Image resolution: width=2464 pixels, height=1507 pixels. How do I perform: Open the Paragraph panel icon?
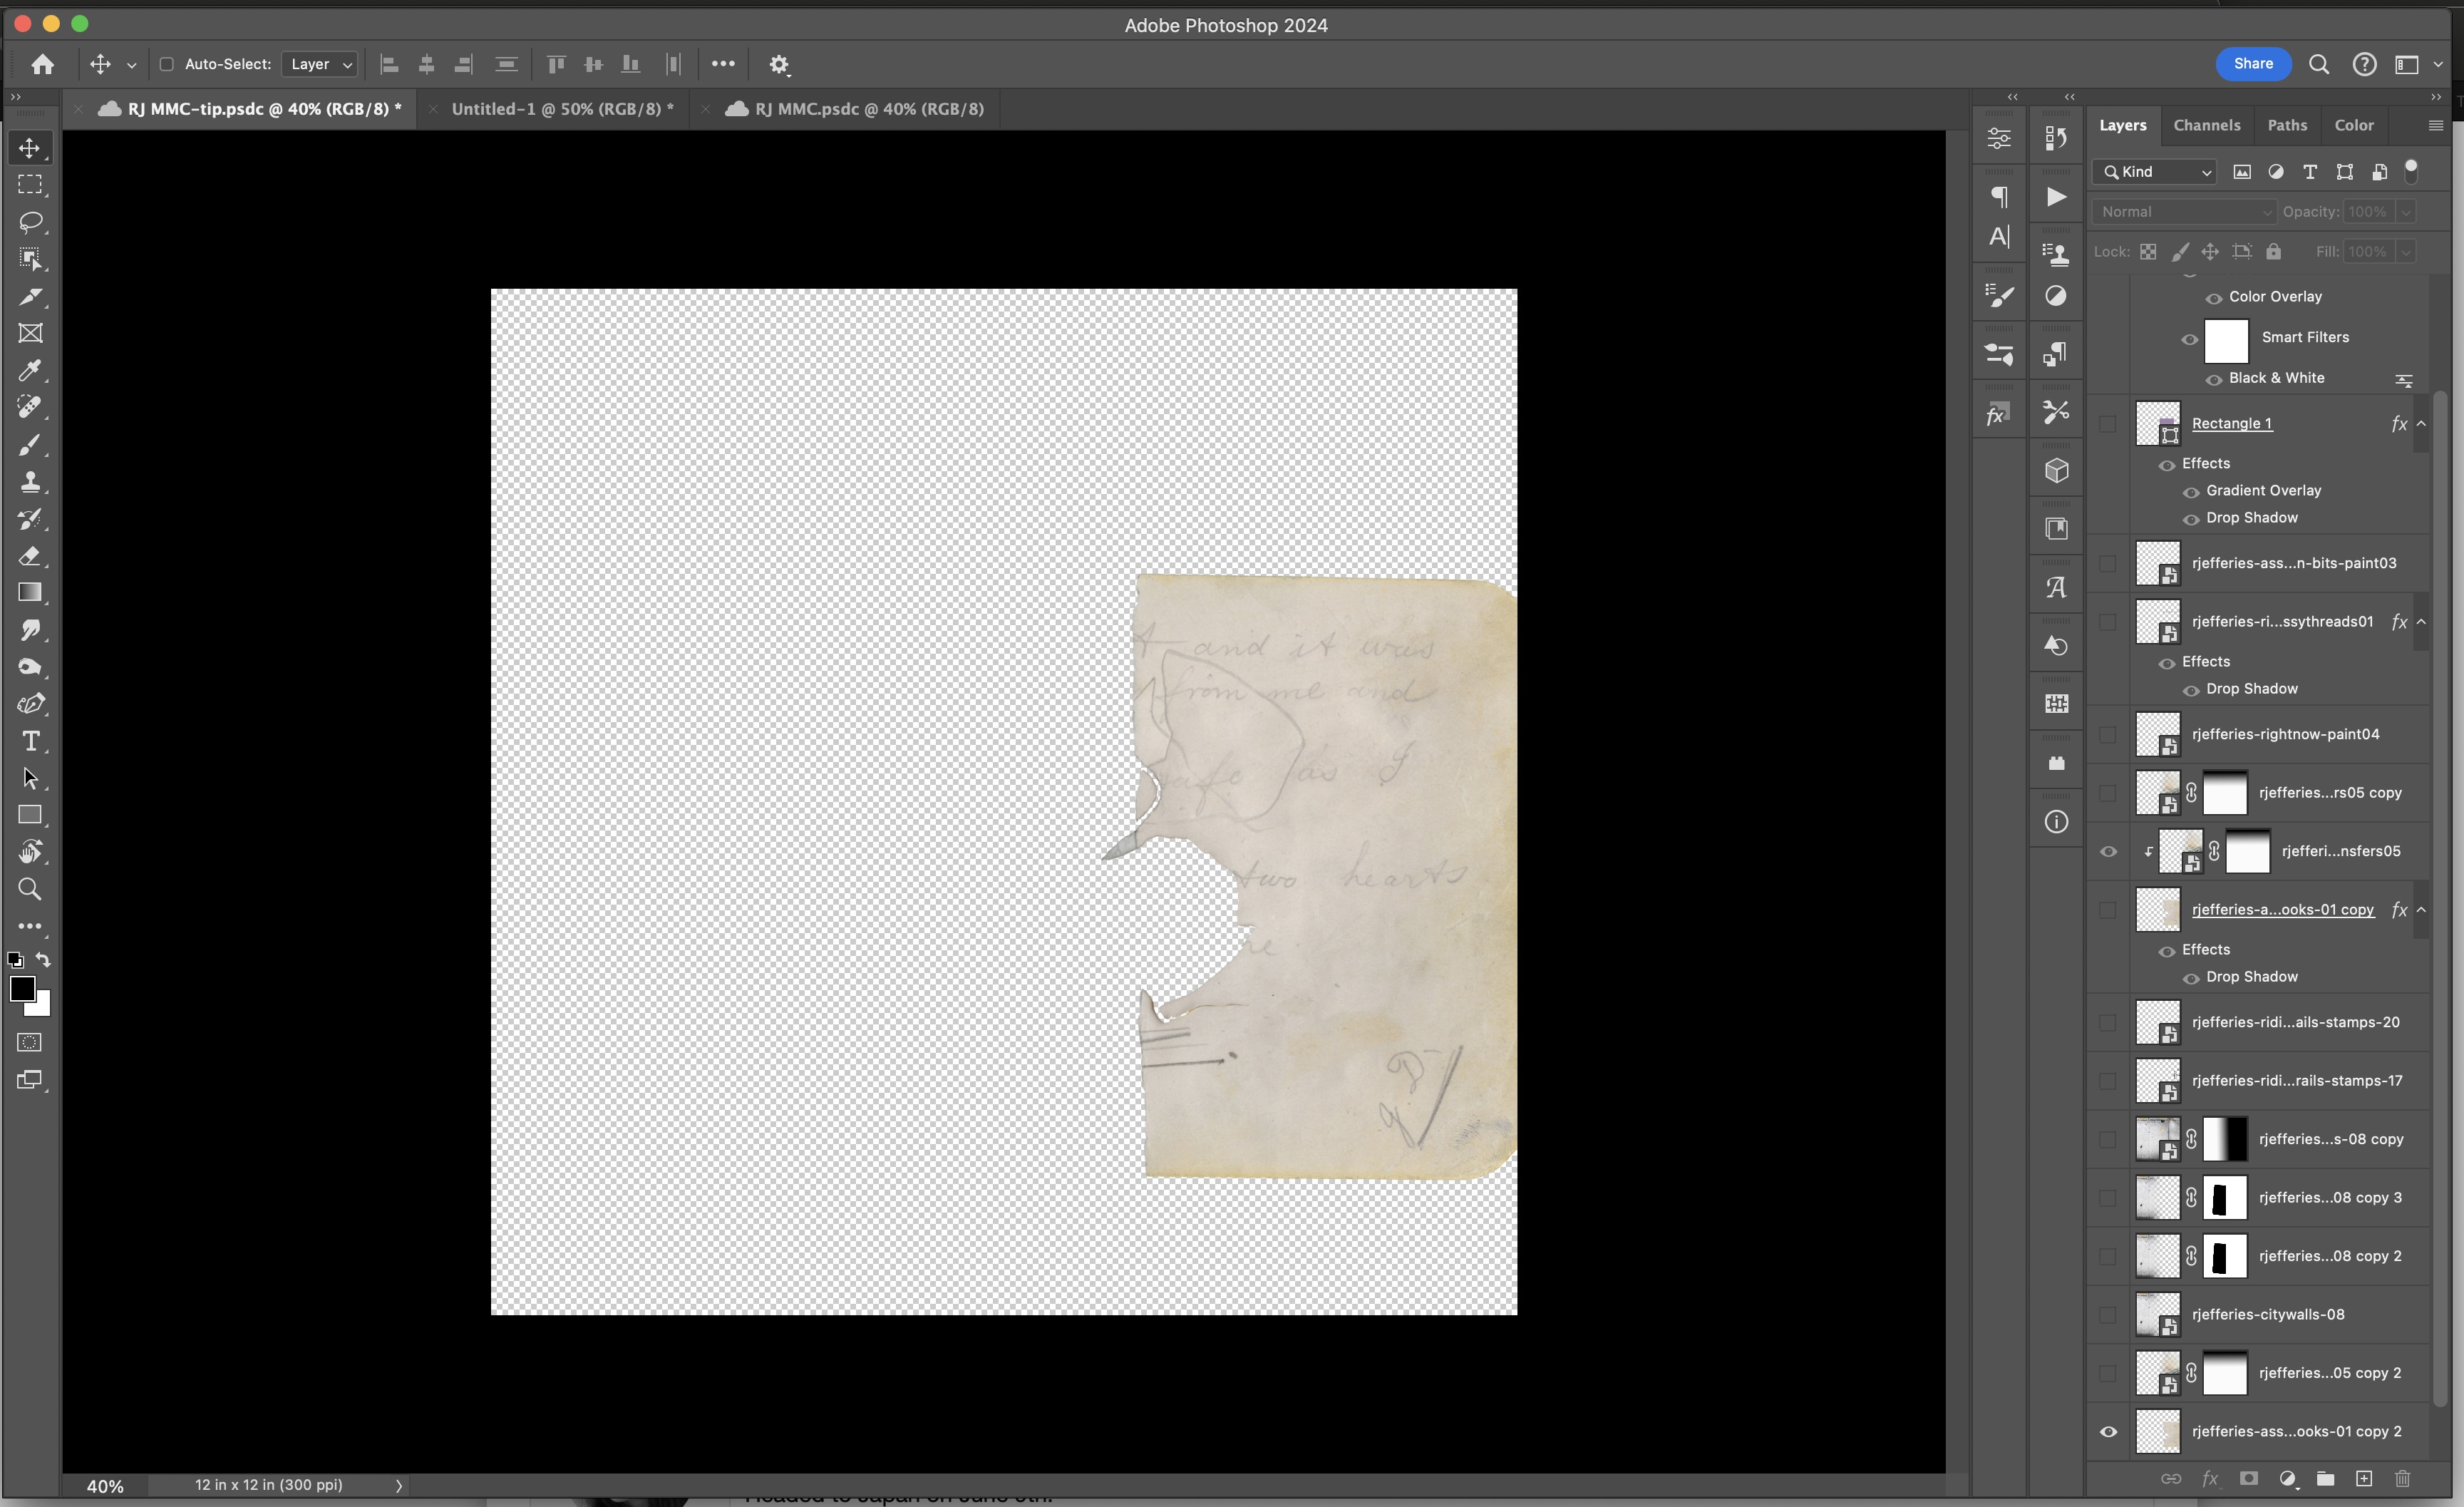point(1999,197)
